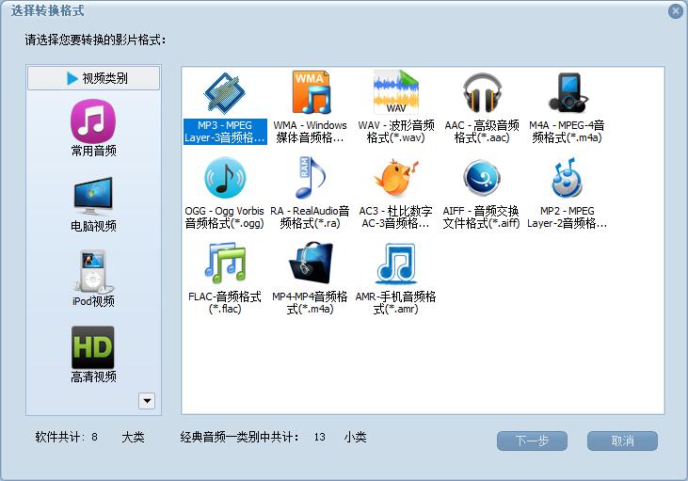This screenshot has width=688, height=481.
Task: Click the iPod视频 text label
Action: (93, 301)
